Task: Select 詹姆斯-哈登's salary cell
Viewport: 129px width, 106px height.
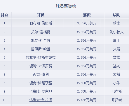Action: pos(87,49)
